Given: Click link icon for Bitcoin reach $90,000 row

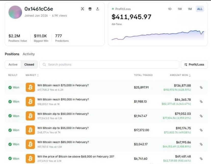Looking at the screenshot, I should point(201,101).
